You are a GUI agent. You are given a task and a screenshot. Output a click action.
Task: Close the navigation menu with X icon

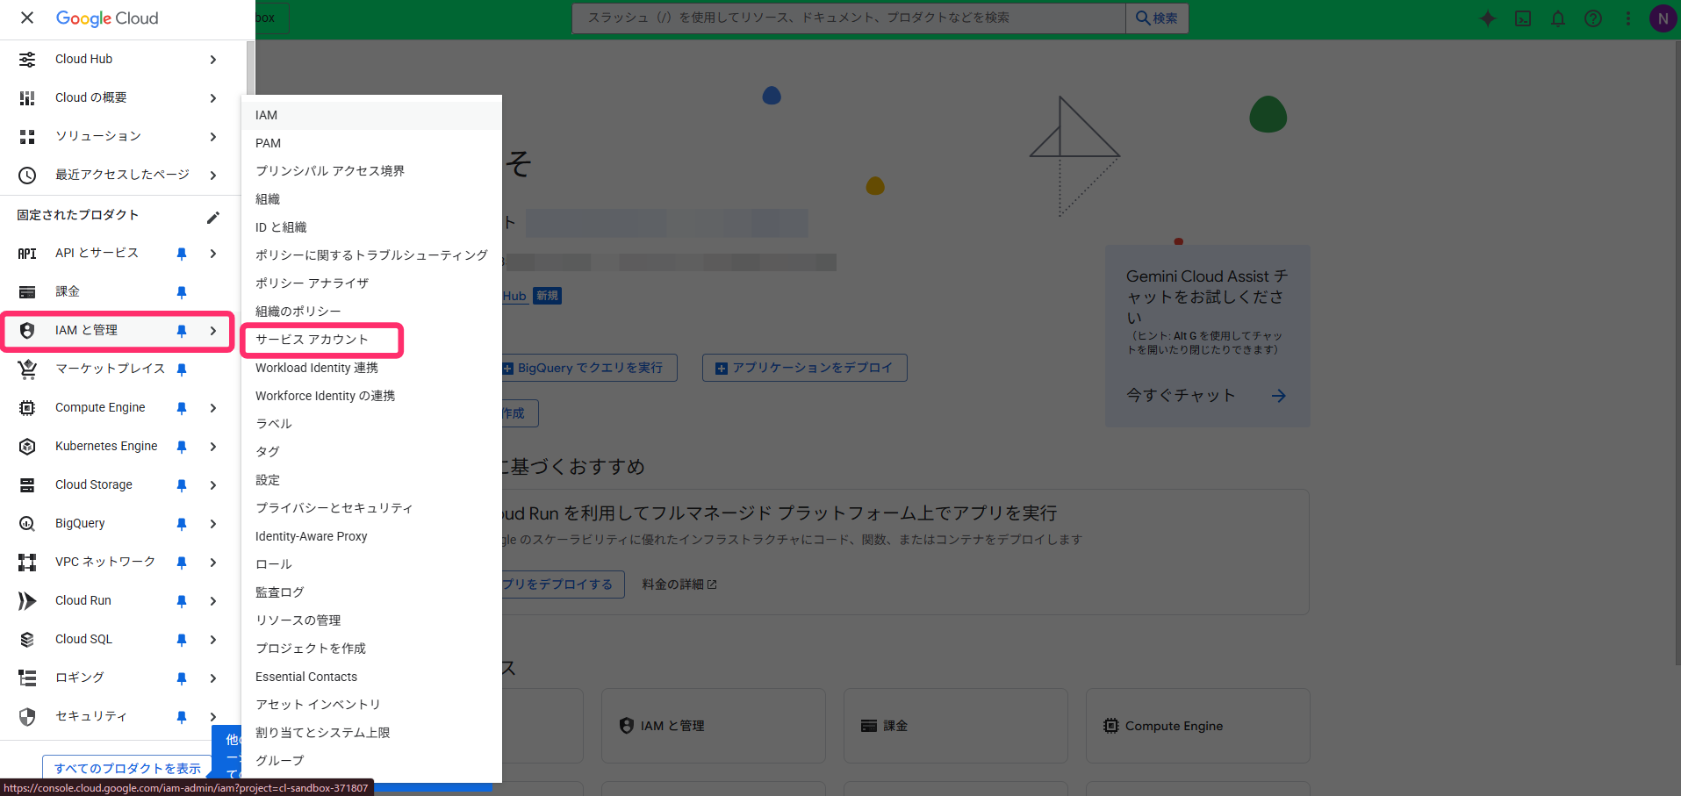(x=27, y=18)
